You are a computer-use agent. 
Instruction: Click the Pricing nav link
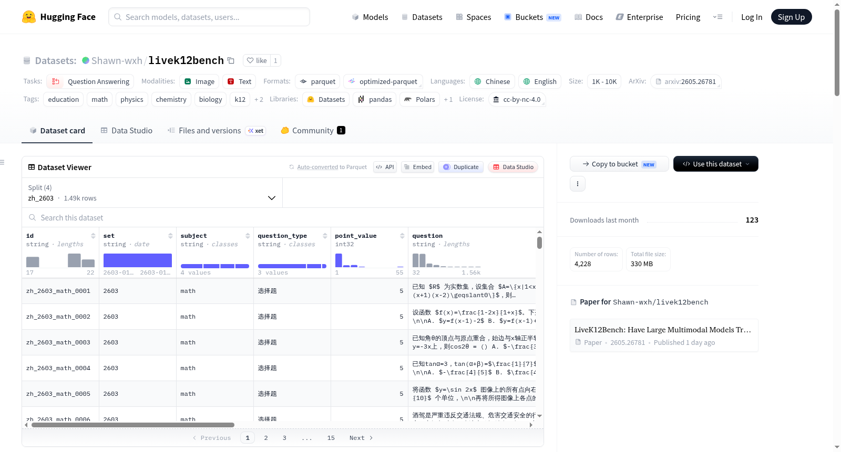[x=688, y=17]
